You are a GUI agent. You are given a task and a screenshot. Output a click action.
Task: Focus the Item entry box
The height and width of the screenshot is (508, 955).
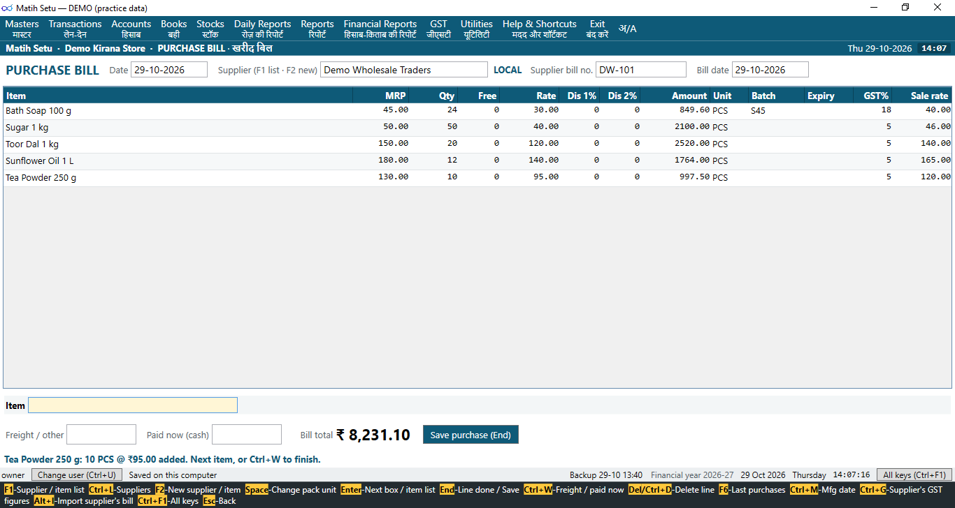[133, 405]
